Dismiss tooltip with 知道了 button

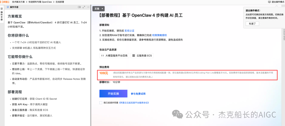[252, 24]
